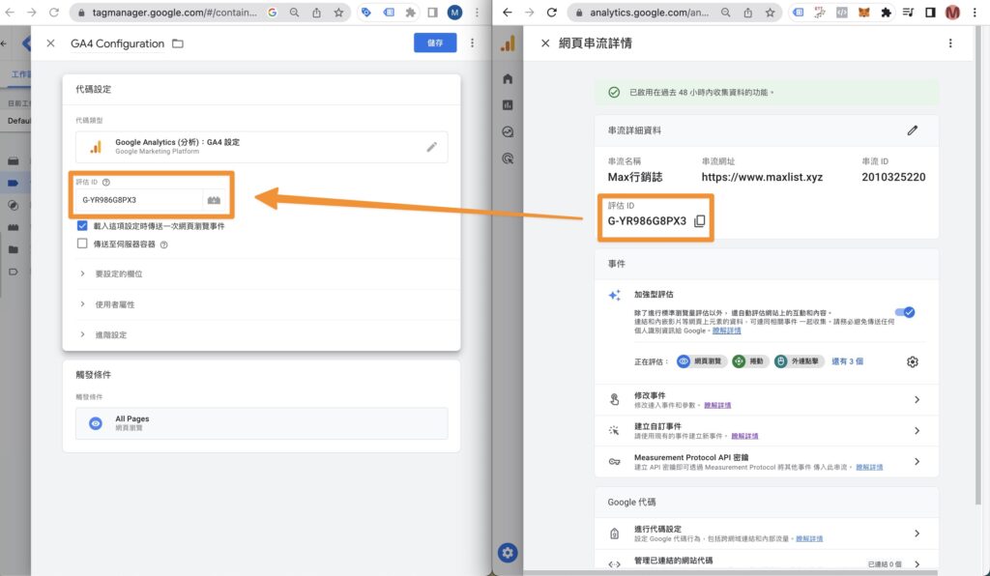Open the Analytics Reports sidebar icon
Image resolution: width=990 pixels, height=576 pixels.
[508, 105]
